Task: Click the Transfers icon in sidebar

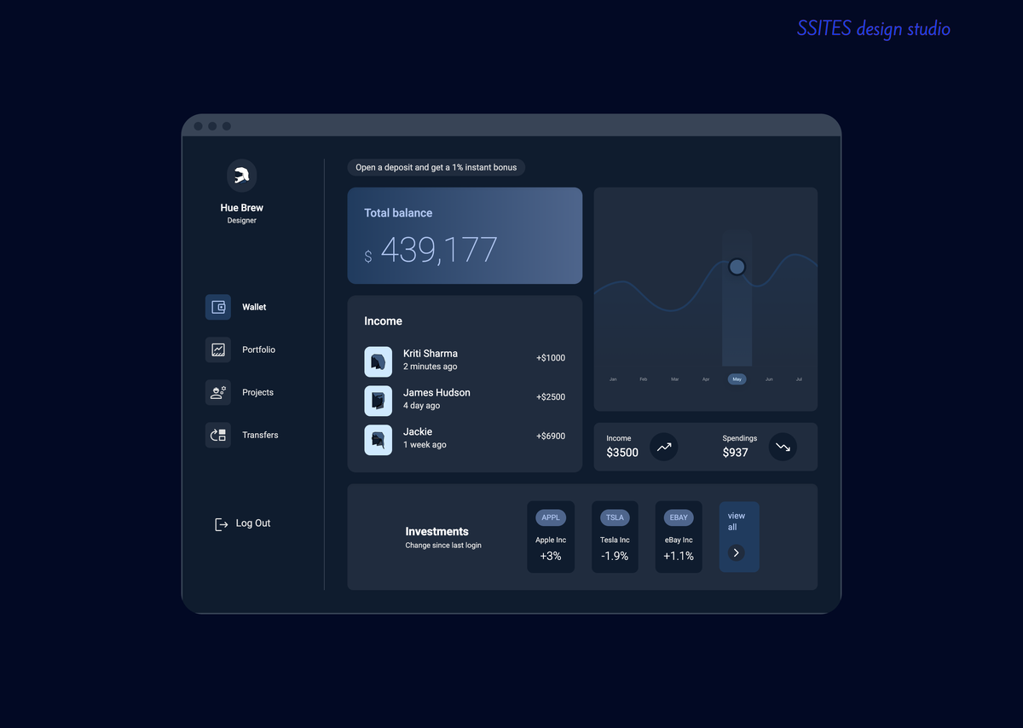Action: pos(218,435)
